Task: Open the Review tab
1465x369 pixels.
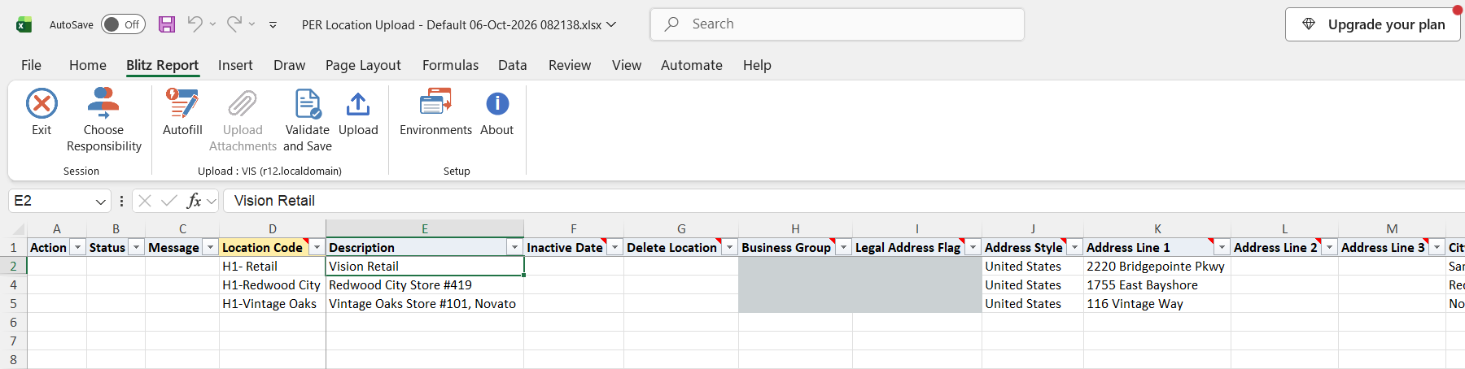Action: pyautogui.click(x=570, y=65)
